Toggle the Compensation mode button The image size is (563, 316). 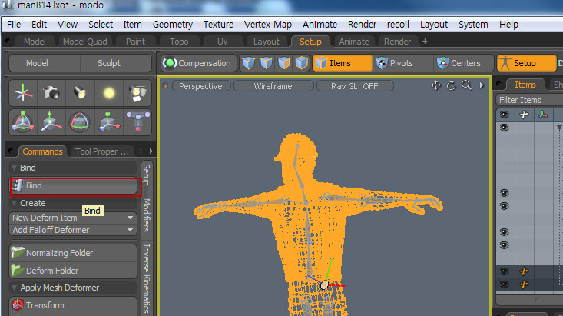tap(197, 63)
